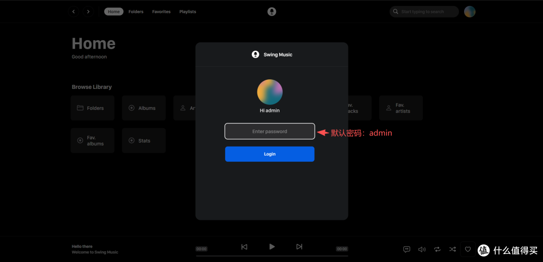Click the Swing Music logo in top bar
The width and height of the screenshot is (543, 262).
272,12
